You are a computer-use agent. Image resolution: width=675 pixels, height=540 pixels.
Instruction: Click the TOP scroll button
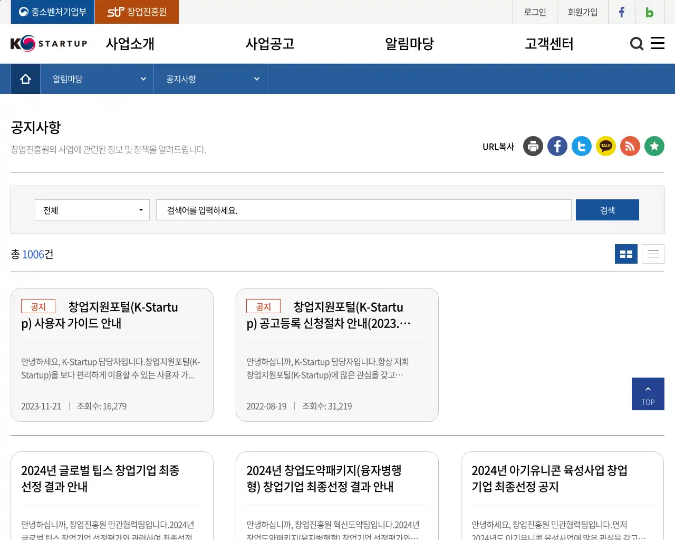tap(648, 393)
